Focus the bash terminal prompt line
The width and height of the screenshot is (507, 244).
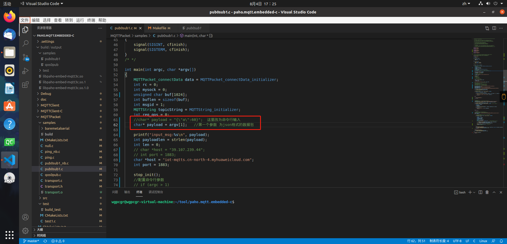(x=173, y=202)
